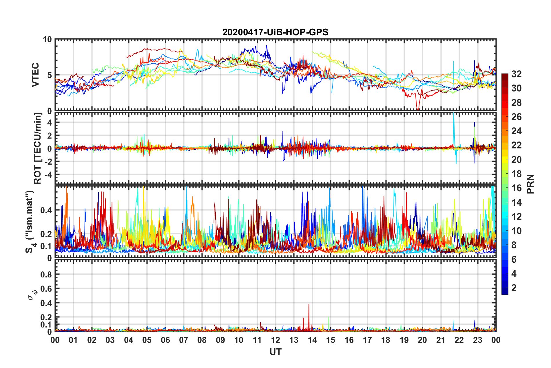Select the "05" hour tick on UT axis
The height and width of the screenshot is (368, 551).
(147, 340)
